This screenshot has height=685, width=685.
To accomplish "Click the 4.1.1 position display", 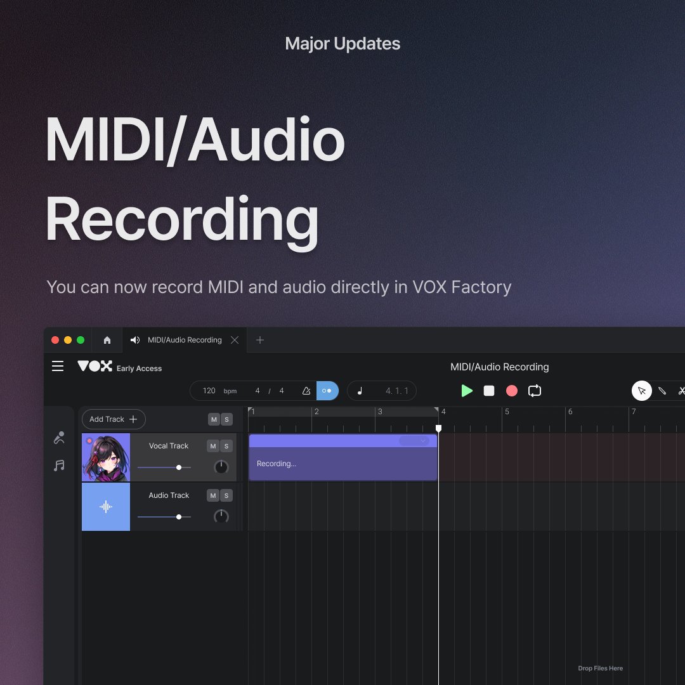I will coord(396,391).
